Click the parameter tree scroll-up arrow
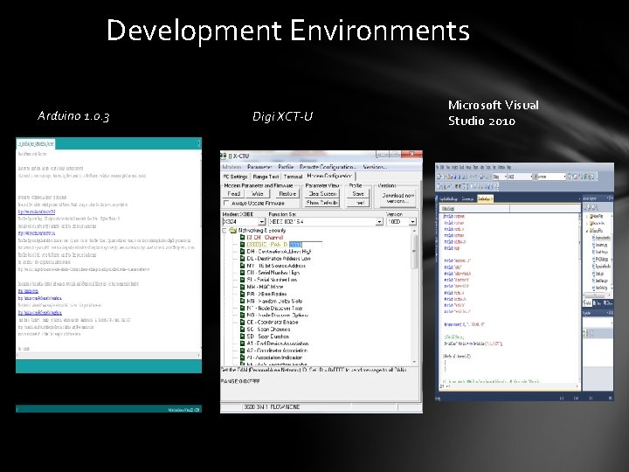Image resolution: width=629 pixels, height=472 pixels. tap(415, 231)
